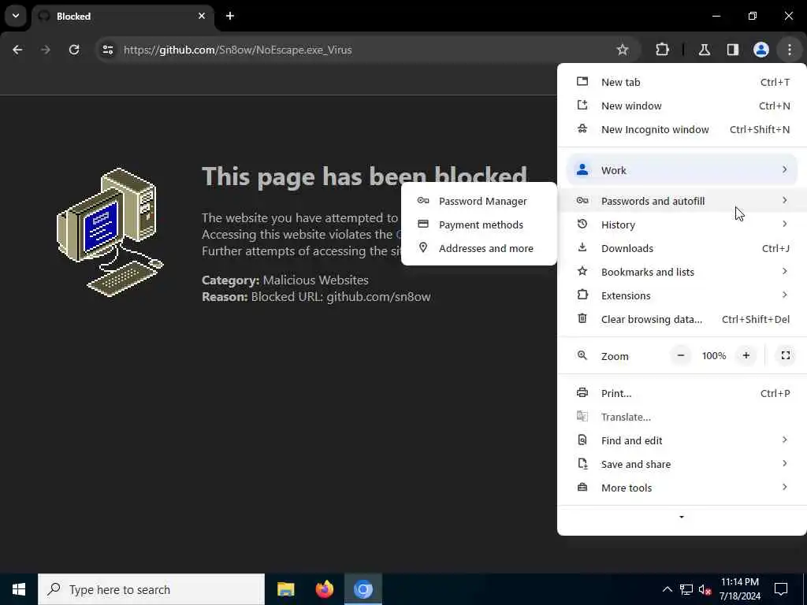Select the Blocked tab
This screenshot has width=807, height=605.
point(123,17)
